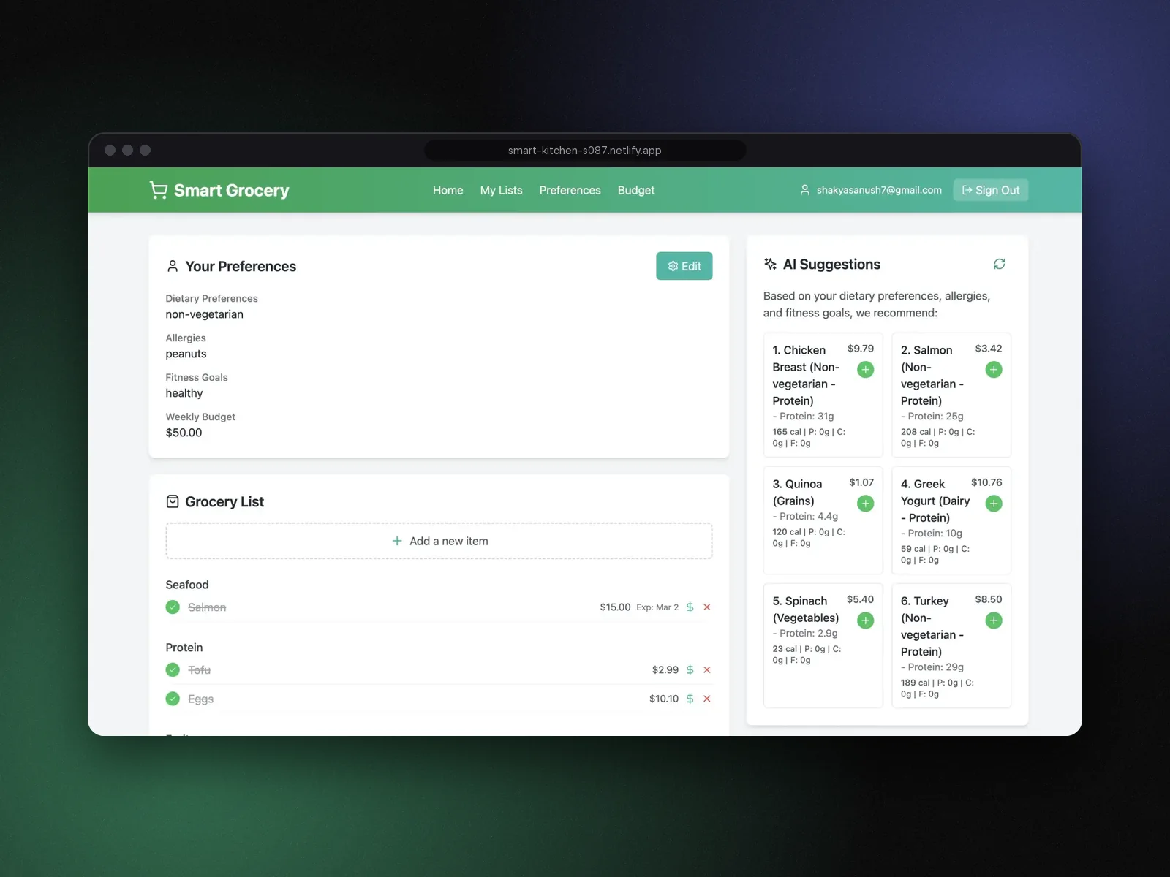Click the Smart Grocery brand title
The width and height of the screenshot is (1170, 877).
click(x=231, y=190)
